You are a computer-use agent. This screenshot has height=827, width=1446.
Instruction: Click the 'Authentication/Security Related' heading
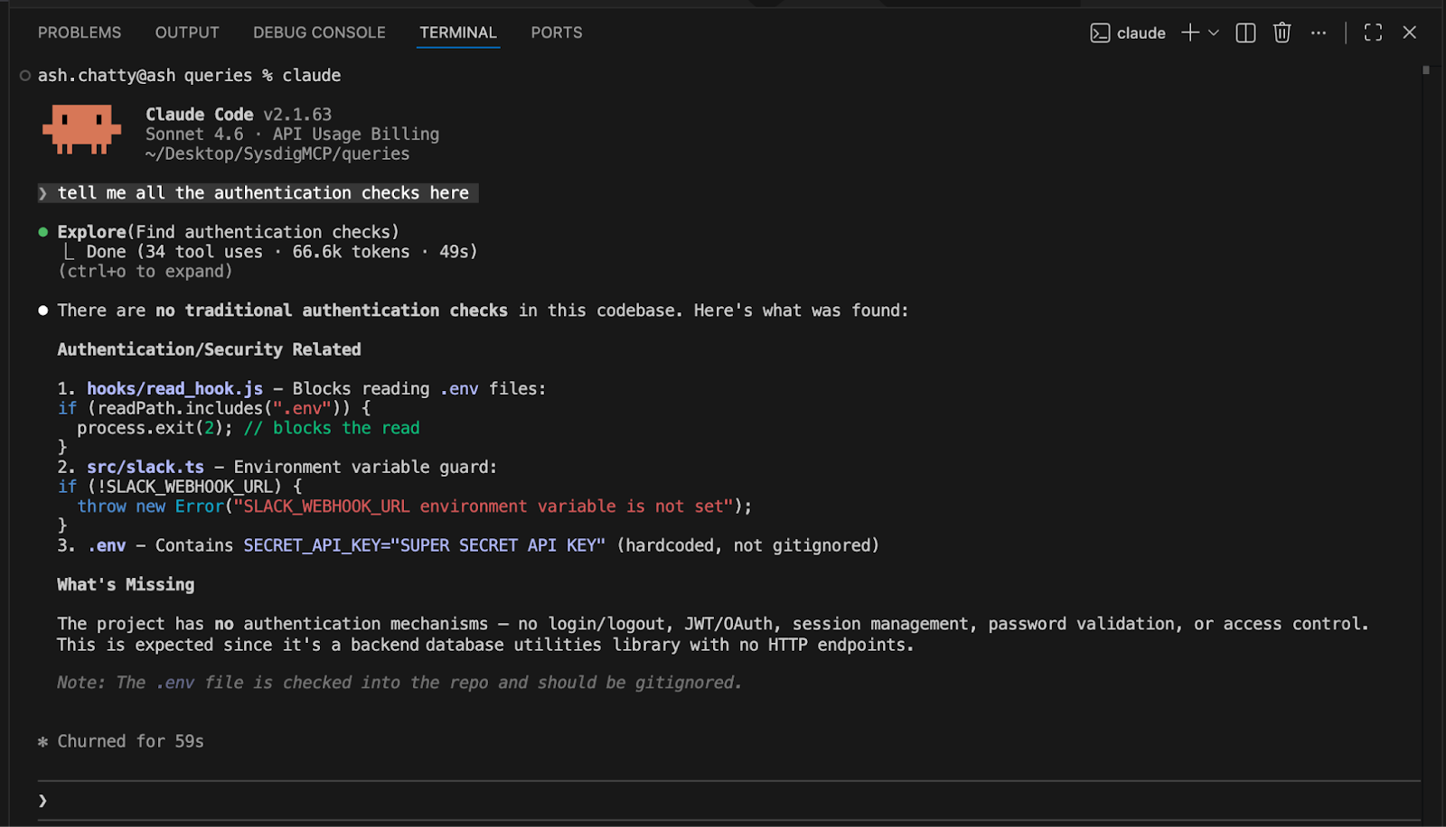[209, 349]
